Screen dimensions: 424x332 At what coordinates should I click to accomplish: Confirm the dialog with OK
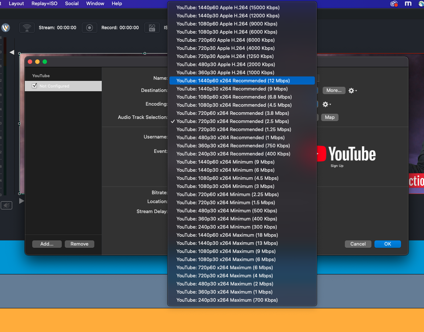387,244
